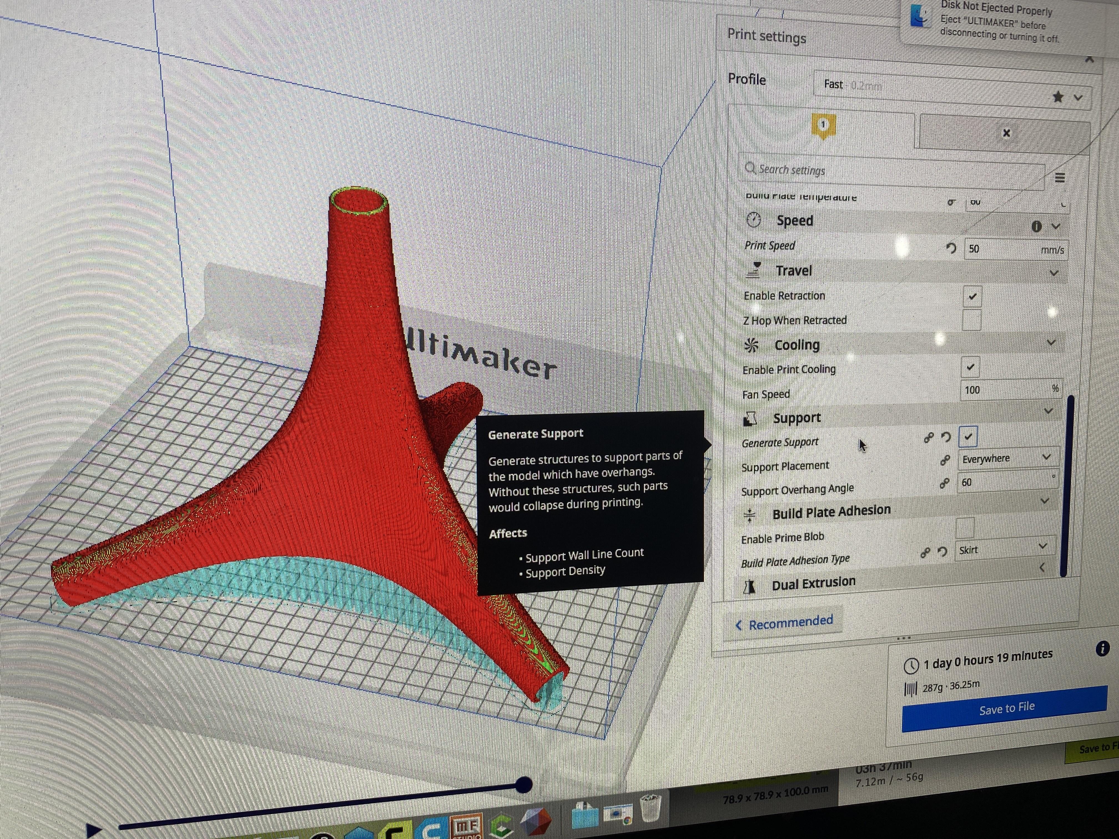
Task: Click the Print Speed revert arrow
Action: coord(951,248)
